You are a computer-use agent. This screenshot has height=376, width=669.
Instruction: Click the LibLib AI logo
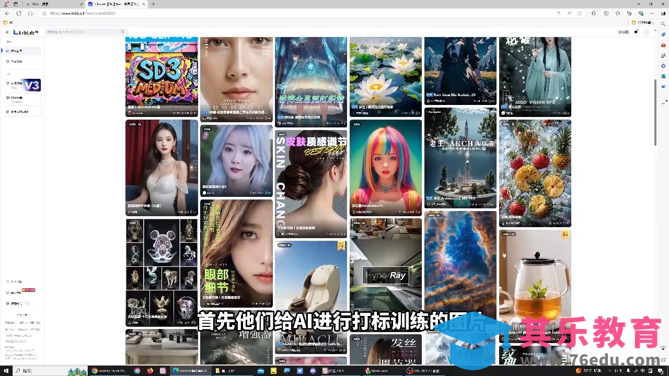tap(26, 32)
